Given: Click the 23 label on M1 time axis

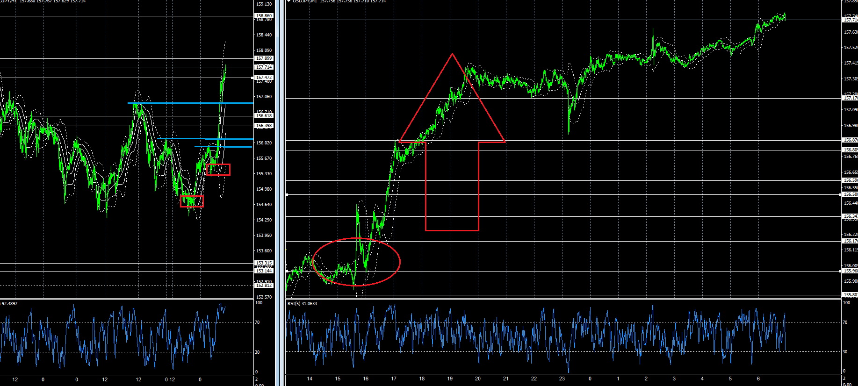Looking at the screenshot, I should pos(562,379).
